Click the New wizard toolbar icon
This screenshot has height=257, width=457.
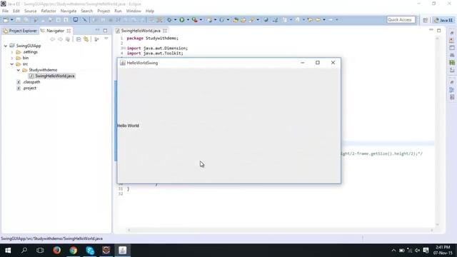click(x=6, y=20)
